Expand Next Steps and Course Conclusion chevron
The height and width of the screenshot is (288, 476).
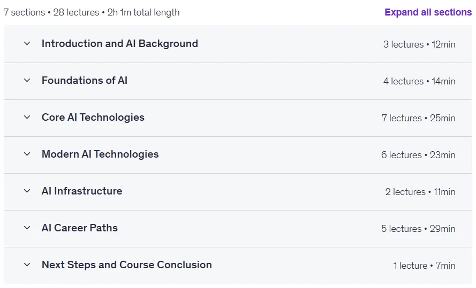pyautogui.click(x=27, y=264)
